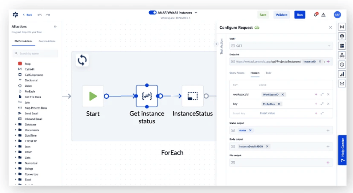Switch to the Query Params tab
This screenshot has width=353, height=193.
[x=237, y=73]
